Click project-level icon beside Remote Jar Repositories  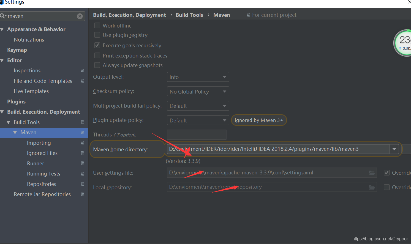click(82, 194)
